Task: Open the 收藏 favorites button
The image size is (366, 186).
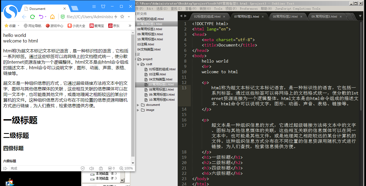Action: 10,26
